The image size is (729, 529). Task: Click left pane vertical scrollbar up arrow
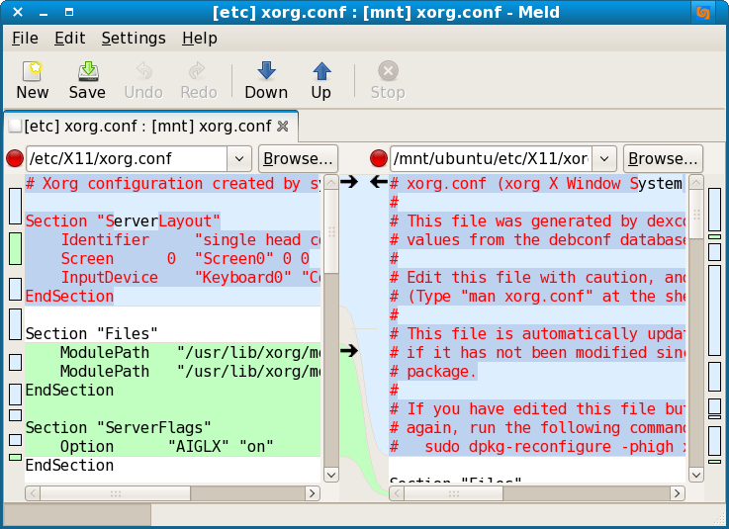pyautogui.click(x=331, y=183)
